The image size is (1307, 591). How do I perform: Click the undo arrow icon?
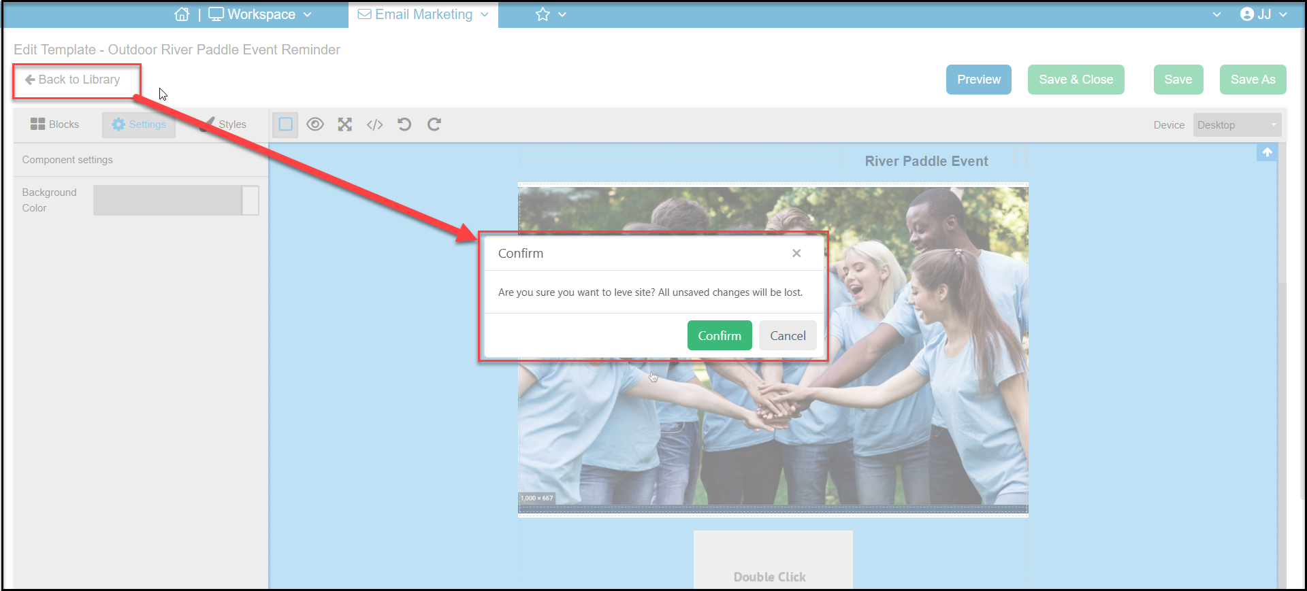pyautogui.click(x=404, y=124)
